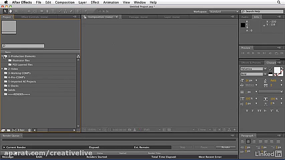Click the Project panel search field
The height and width of the screenshot is (160, 285).
pyautogui.click(x=23, y=46)
